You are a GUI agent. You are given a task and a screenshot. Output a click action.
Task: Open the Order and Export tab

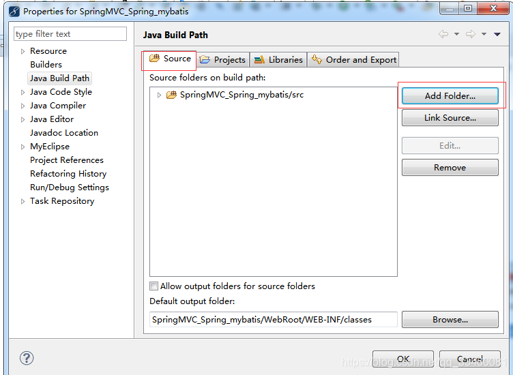(353, 60)
